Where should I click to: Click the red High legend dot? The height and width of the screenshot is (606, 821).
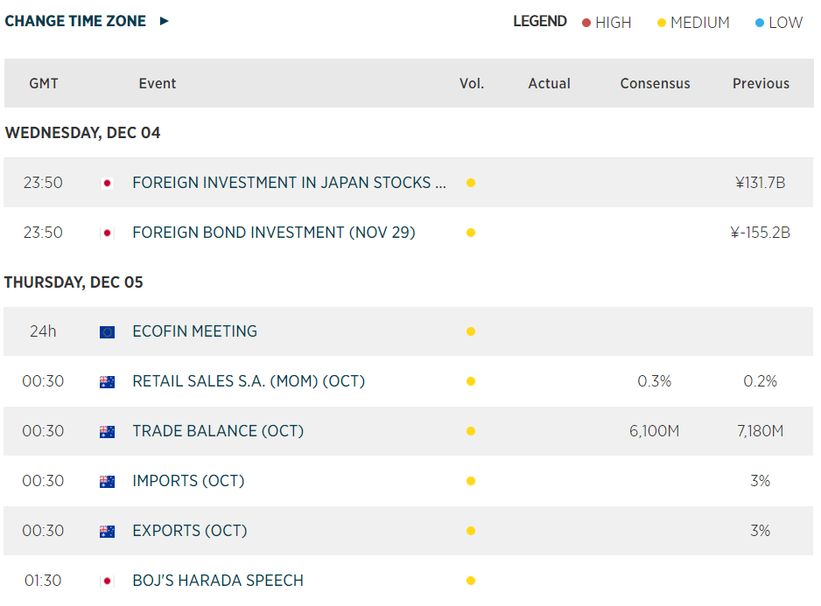(586, 23)
